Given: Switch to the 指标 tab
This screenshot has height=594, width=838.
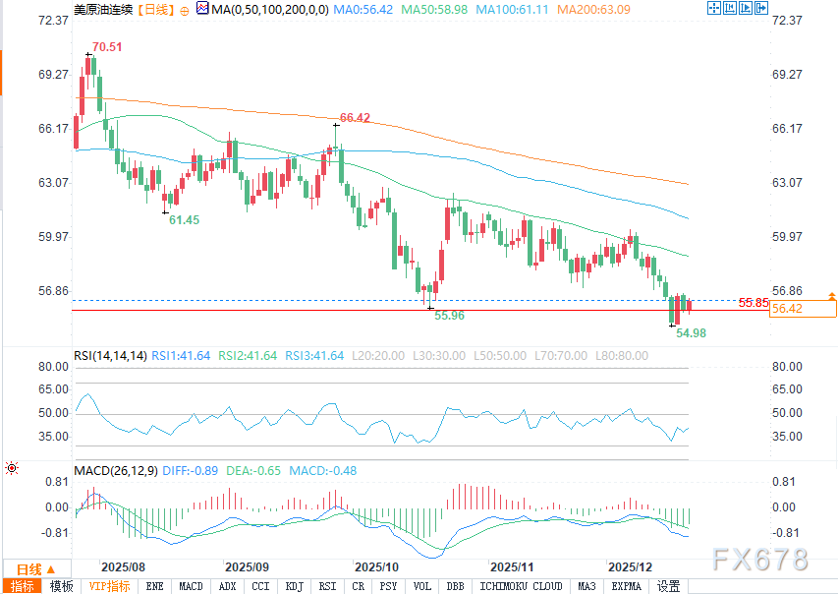Looking at the screenshot, I should [22, 586].
